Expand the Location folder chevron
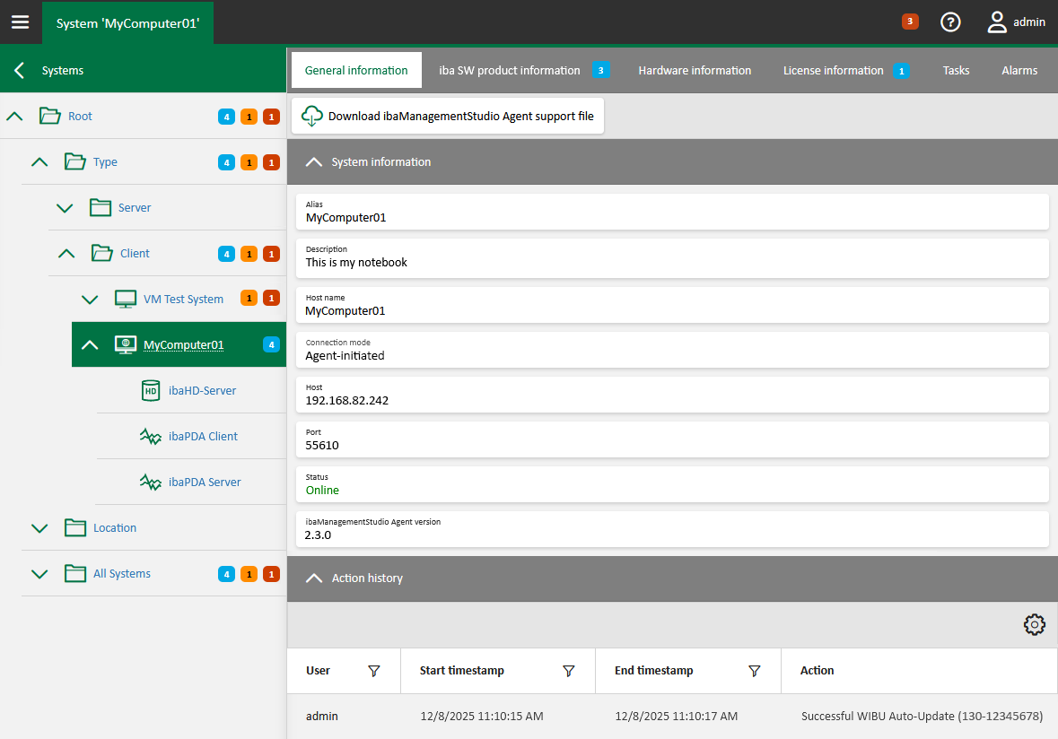 click(39, 528)
